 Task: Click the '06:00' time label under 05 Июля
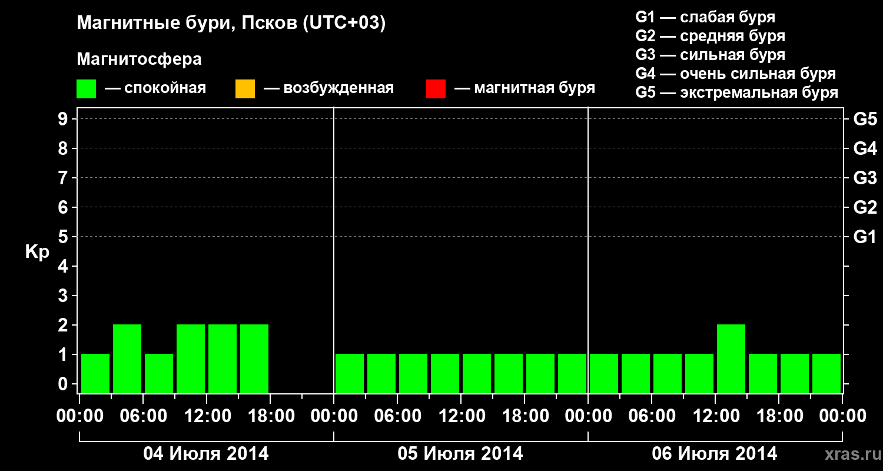pyautogui.click(x=397, y=416)
